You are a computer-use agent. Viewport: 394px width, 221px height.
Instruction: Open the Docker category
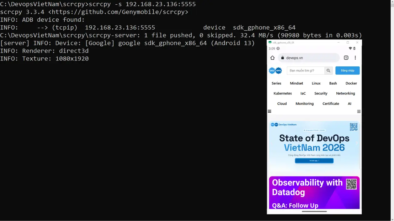click(351, 83)
